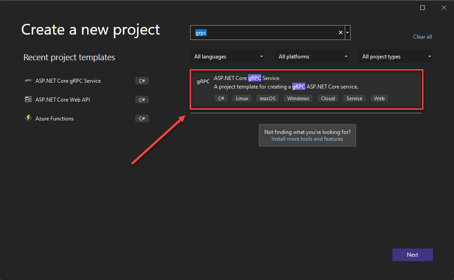
Task: Open the All languages dropdown
Action: (227, 56)
